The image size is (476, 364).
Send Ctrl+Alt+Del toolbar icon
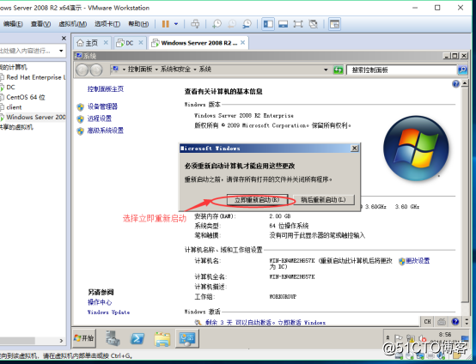[x=195, y=24]
